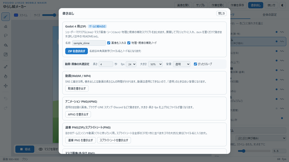The width and height of the screenshot is (289, 162).
Task: Select the pin tool icon
Action: (x=5, y=67)
